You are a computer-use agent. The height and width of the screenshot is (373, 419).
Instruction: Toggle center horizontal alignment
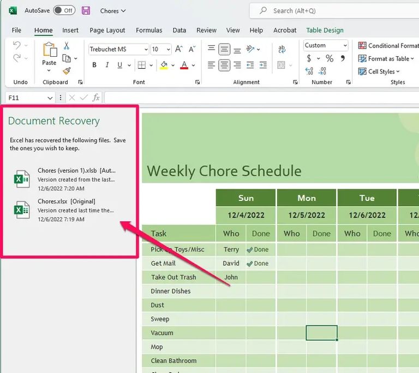(224, 66)
